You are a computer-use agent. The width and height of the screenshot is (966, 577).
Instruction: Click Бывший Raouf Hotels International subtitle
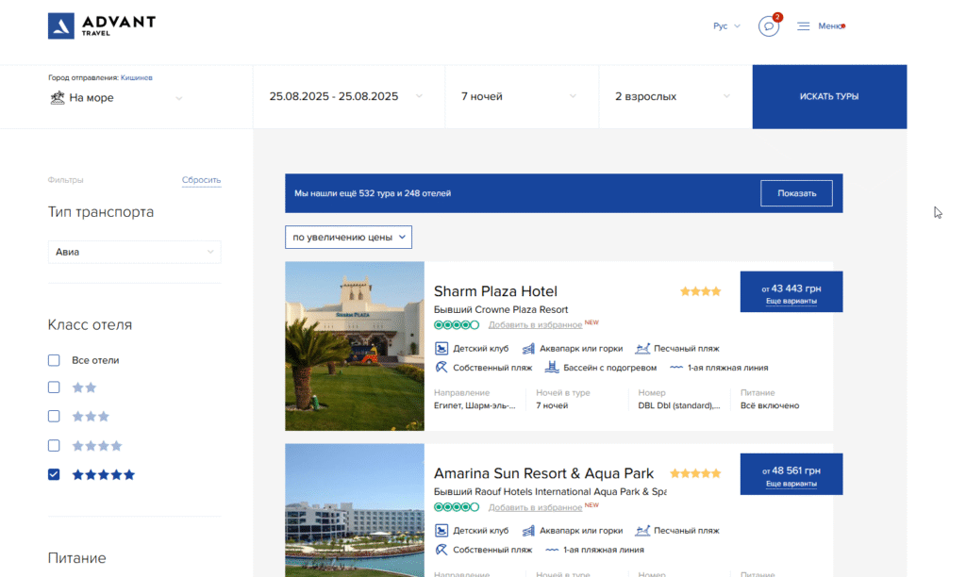click(x=550, y=491)
